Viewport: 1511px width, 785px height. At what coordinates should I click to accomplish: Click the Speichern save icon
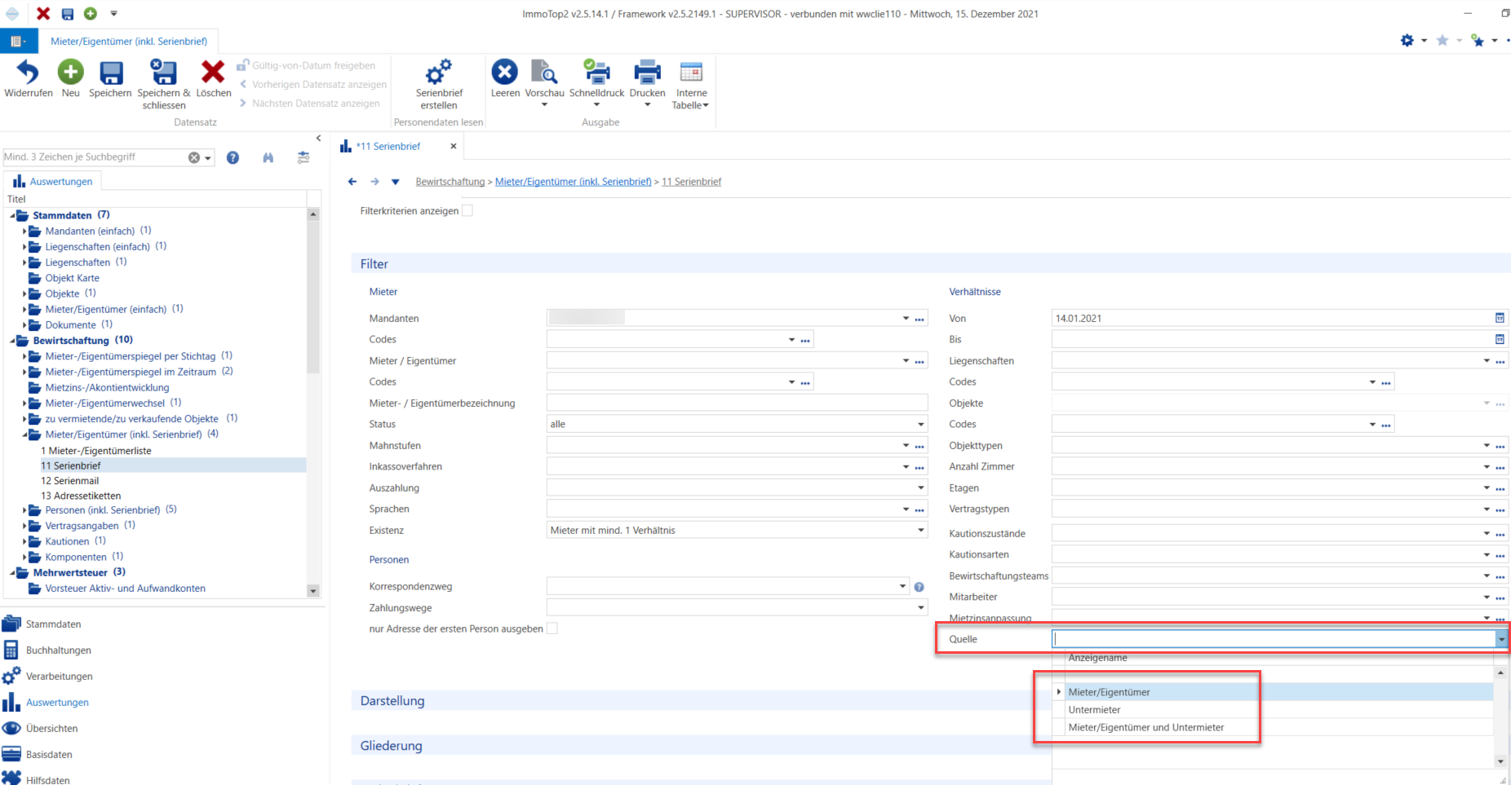pyautogui.click(x=111, y=73)
